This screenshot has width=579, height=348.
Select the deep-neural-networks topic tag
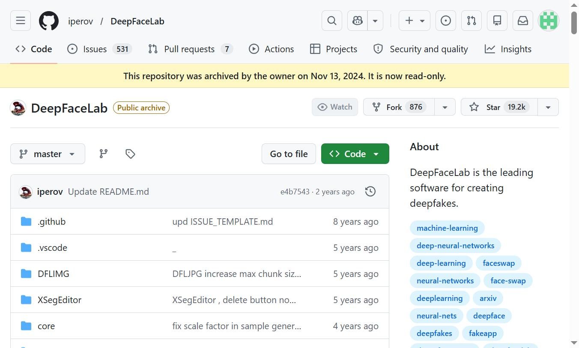[455, 246]
